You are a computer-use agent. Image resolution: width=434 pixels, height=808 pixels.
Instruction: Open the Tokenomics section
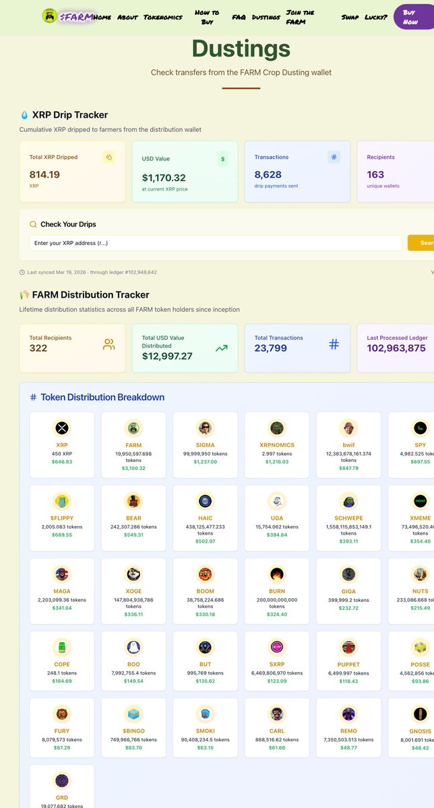pyautogui.click(x=163, y=17)
